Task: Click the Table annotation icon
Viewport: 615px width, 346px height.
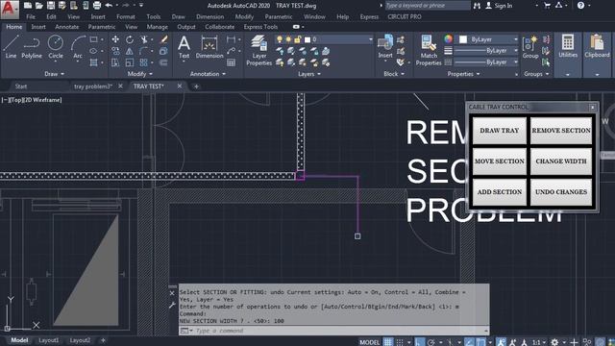Action: [x=231, y=62]
